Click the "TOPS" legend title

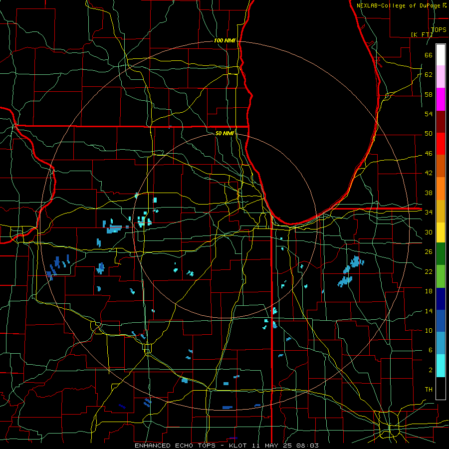439,29
